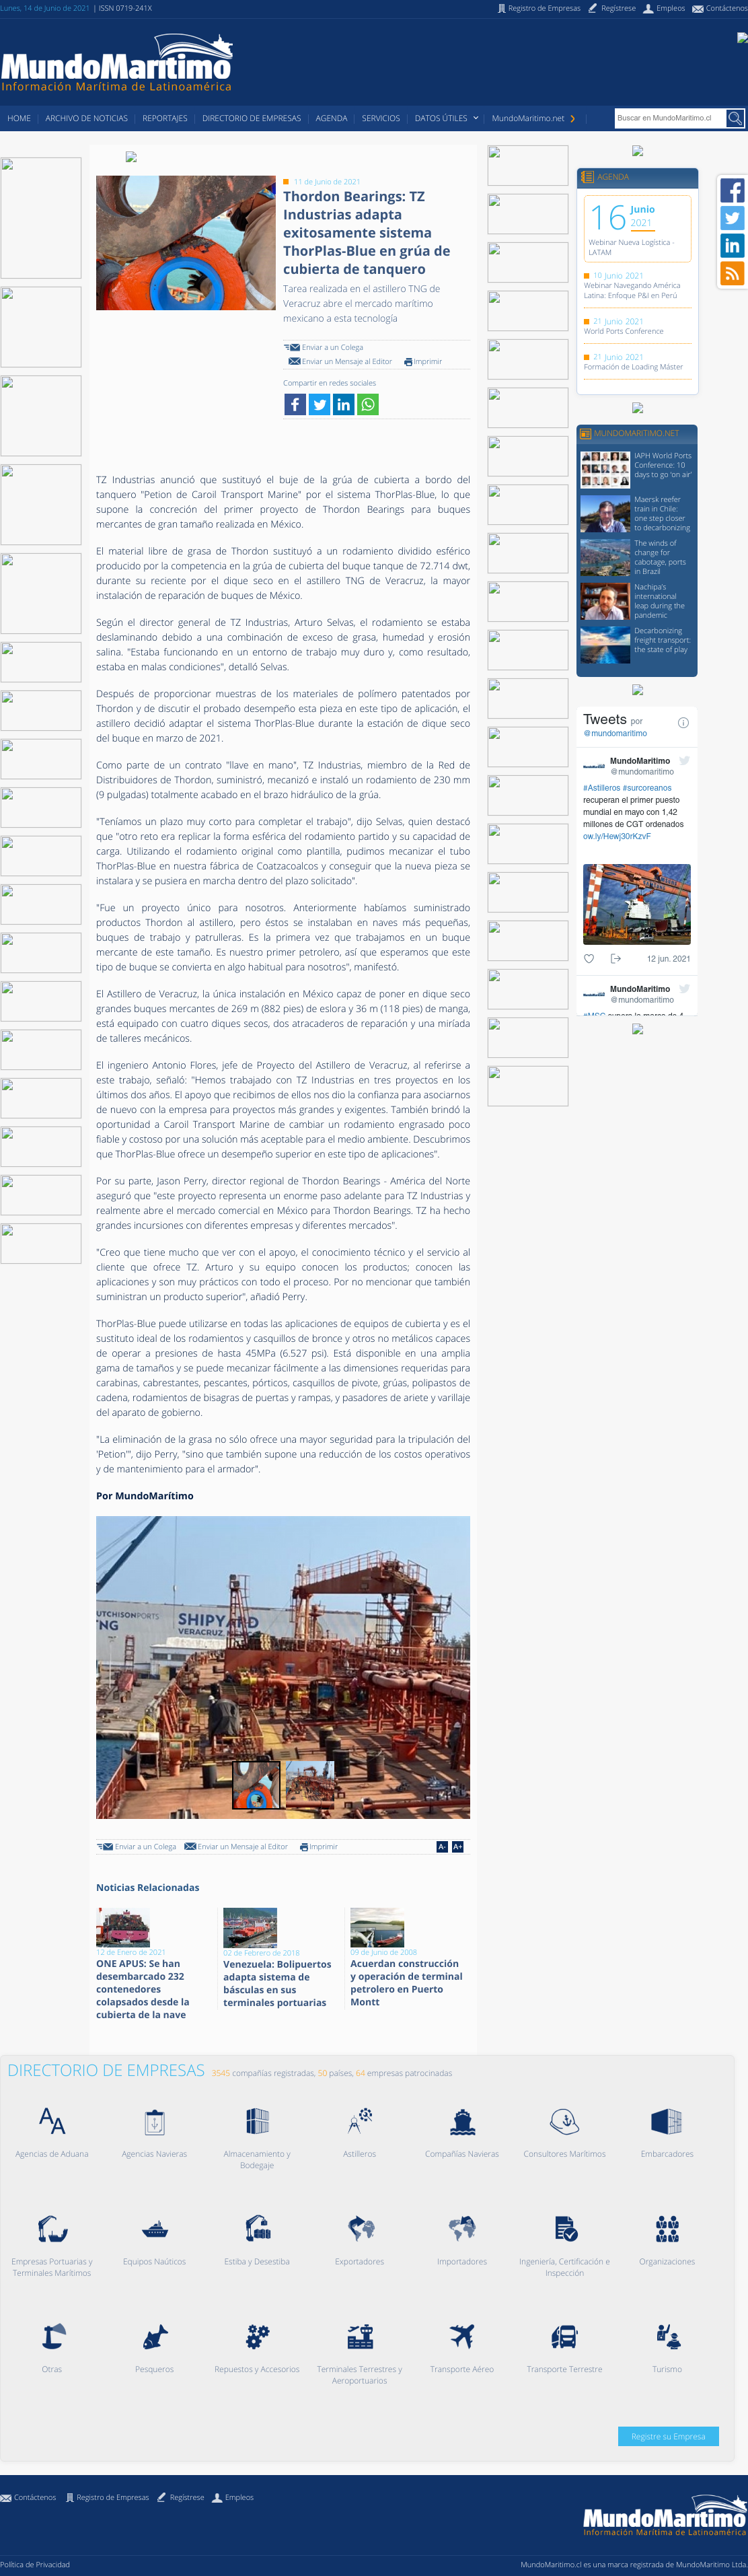The width and height of the screenshot is (748, 2576).
Task: Open ONE APUS related news thumbnail
Action: coord(123,1926)
